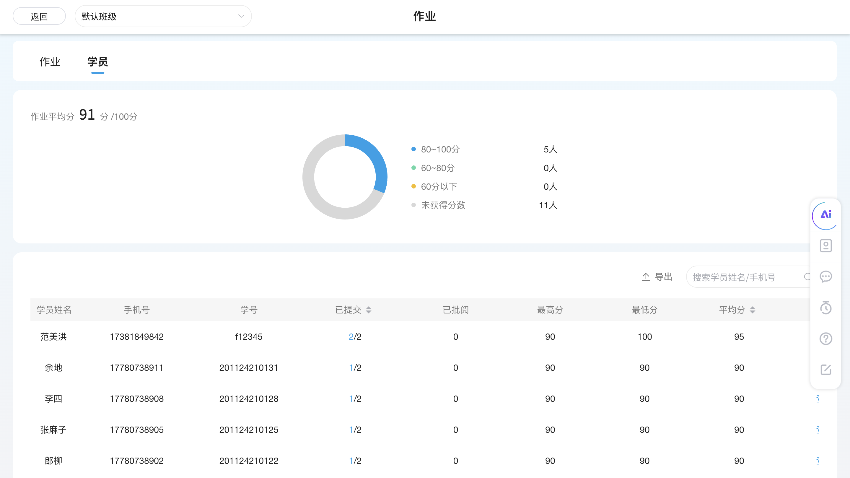
Task: Click student name 余地
Action: click(x=53, y=368)
